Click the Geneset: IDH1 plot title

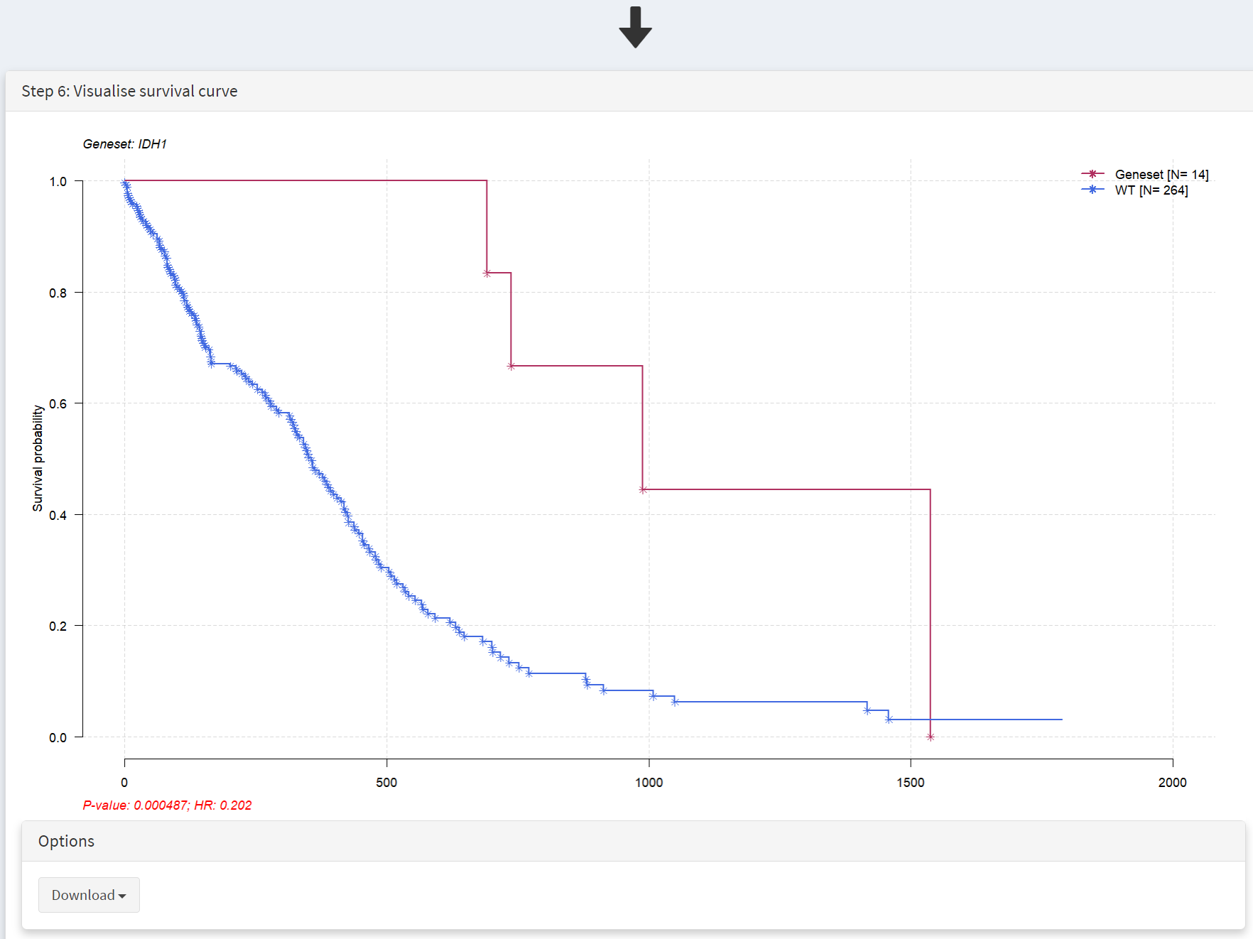coord(125,144)
